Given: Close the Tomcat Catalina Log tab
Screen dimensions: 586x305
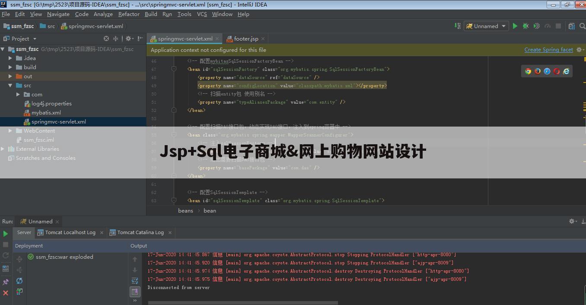Looking at the screenshot, I should [170, 232].
